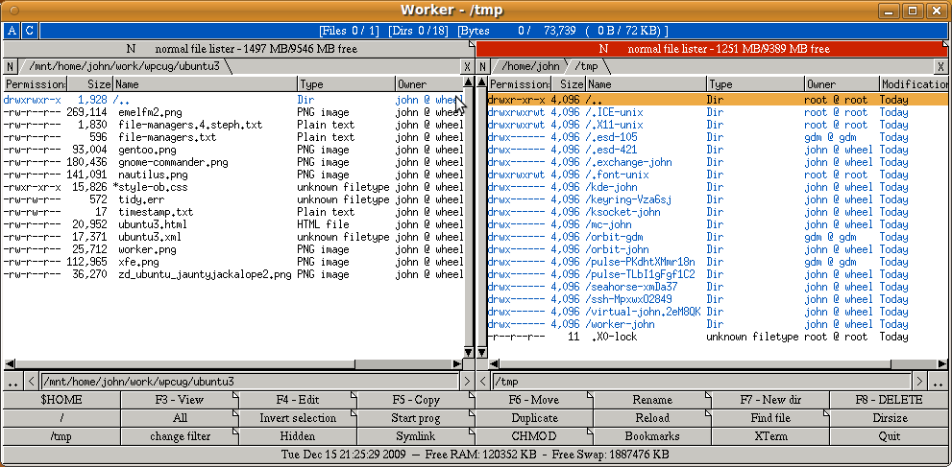952x467 pixels.
Task: Close the left panel tab with X
Action: pos(467,66)
